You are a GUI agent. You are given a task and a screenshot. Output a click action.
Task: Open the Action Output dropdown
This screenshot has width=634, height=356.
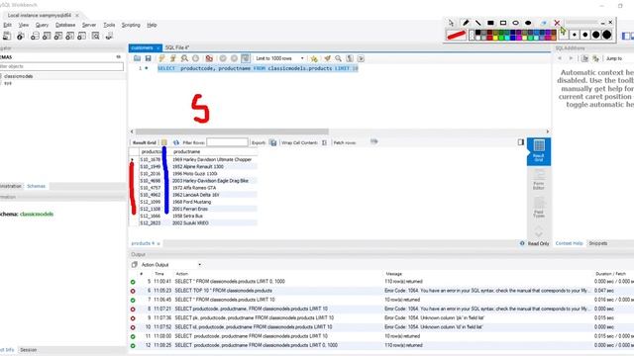pos(170,265)
